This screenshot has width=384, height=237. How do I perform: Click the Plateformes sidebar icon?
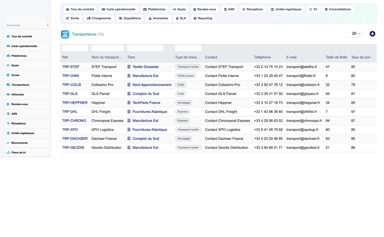click(8, 56)
